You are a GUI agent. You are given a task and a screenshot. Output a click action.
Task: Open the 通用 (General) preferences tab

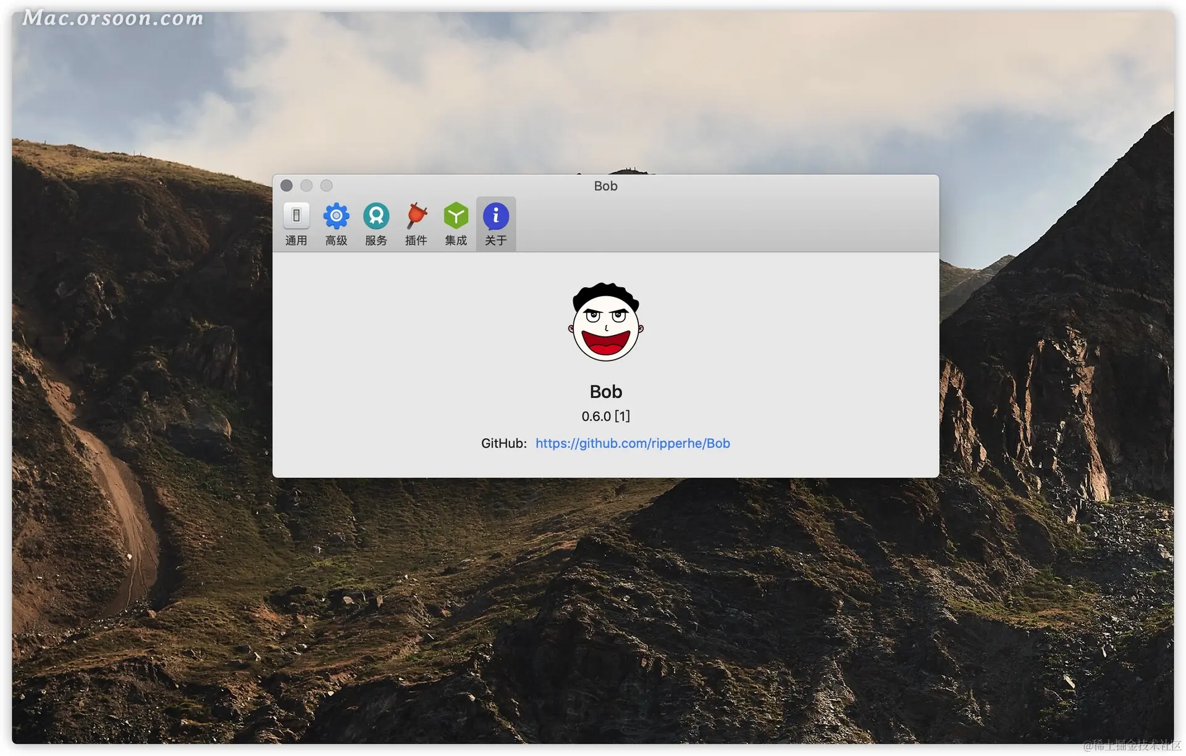pos(296,224)
